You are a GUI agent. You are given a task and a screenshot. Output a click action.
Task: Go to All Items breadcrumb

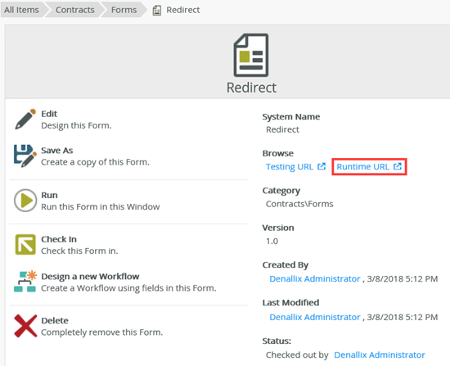pyautogui.click(x=21, y=10)
